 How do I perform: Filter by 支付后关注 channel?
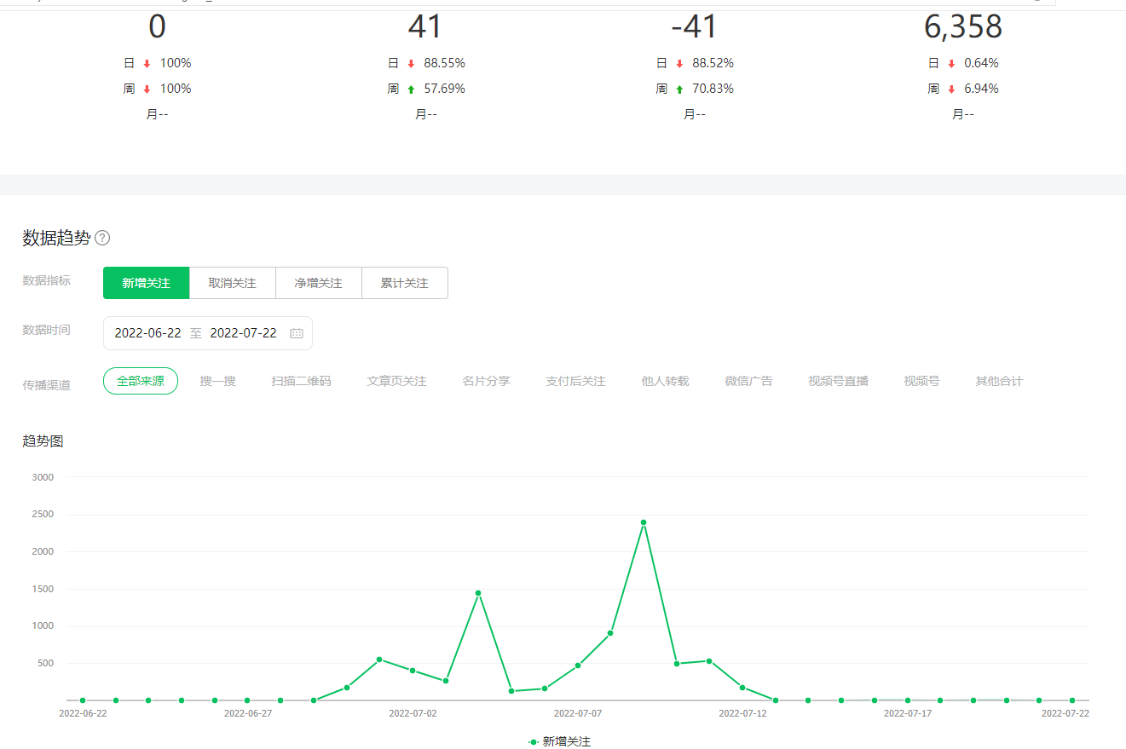(x=575, y=381)
